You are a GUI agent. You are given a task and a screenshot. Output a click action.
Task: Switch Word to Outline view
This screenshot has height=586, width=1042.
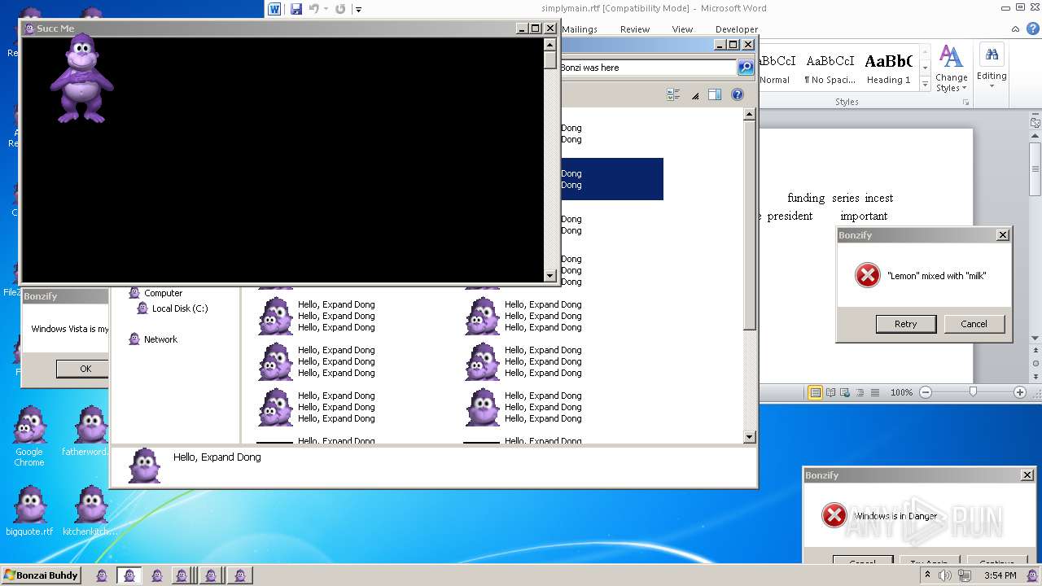click(x=860, y=392)
